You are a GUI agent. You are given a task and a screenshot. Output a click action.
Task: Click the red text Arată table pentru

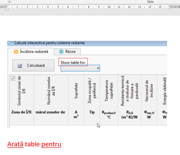coord(34,144)
